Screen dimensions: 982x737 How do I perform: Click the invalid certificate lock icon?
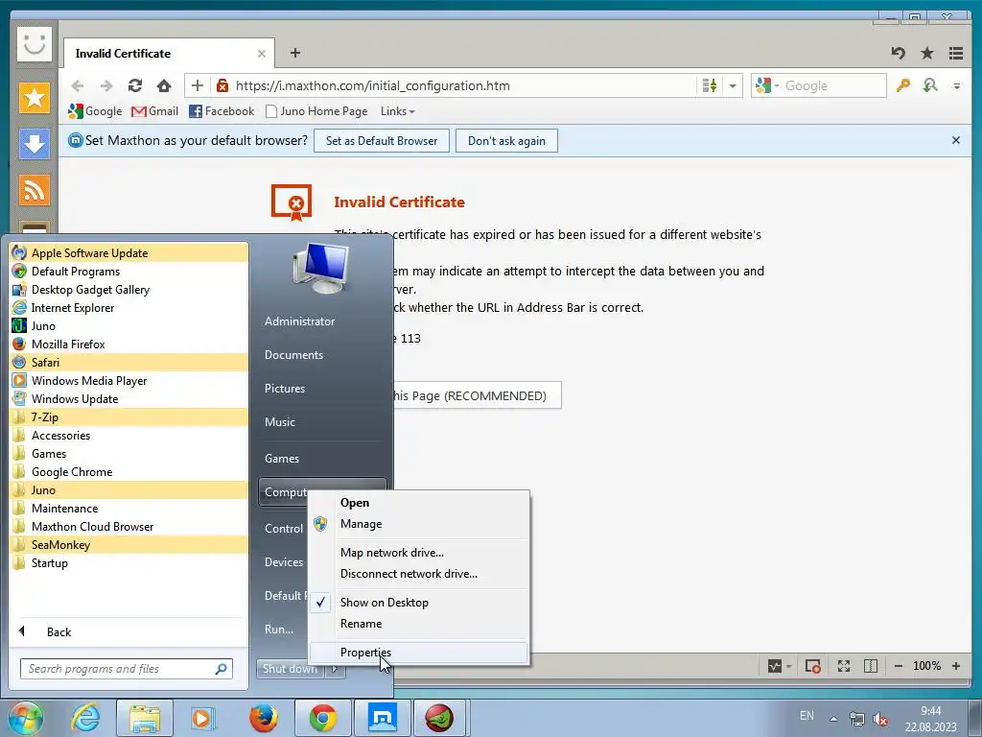[x=222, y=85]
